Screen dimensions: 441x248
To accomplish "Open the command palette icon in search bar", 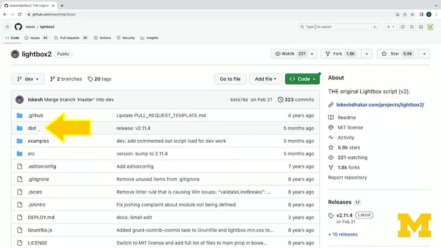I will [x=375, y=27].
